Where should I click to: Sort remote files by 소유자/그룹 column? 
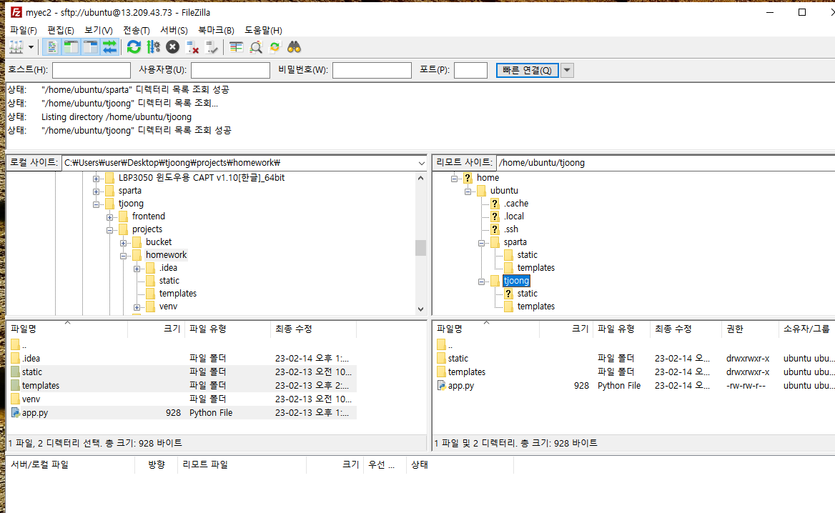coord(807,329)
